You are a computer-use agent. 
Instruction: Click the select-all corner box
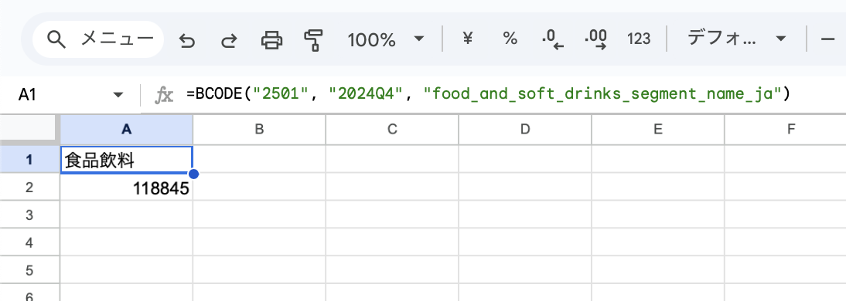pos(29,129)
